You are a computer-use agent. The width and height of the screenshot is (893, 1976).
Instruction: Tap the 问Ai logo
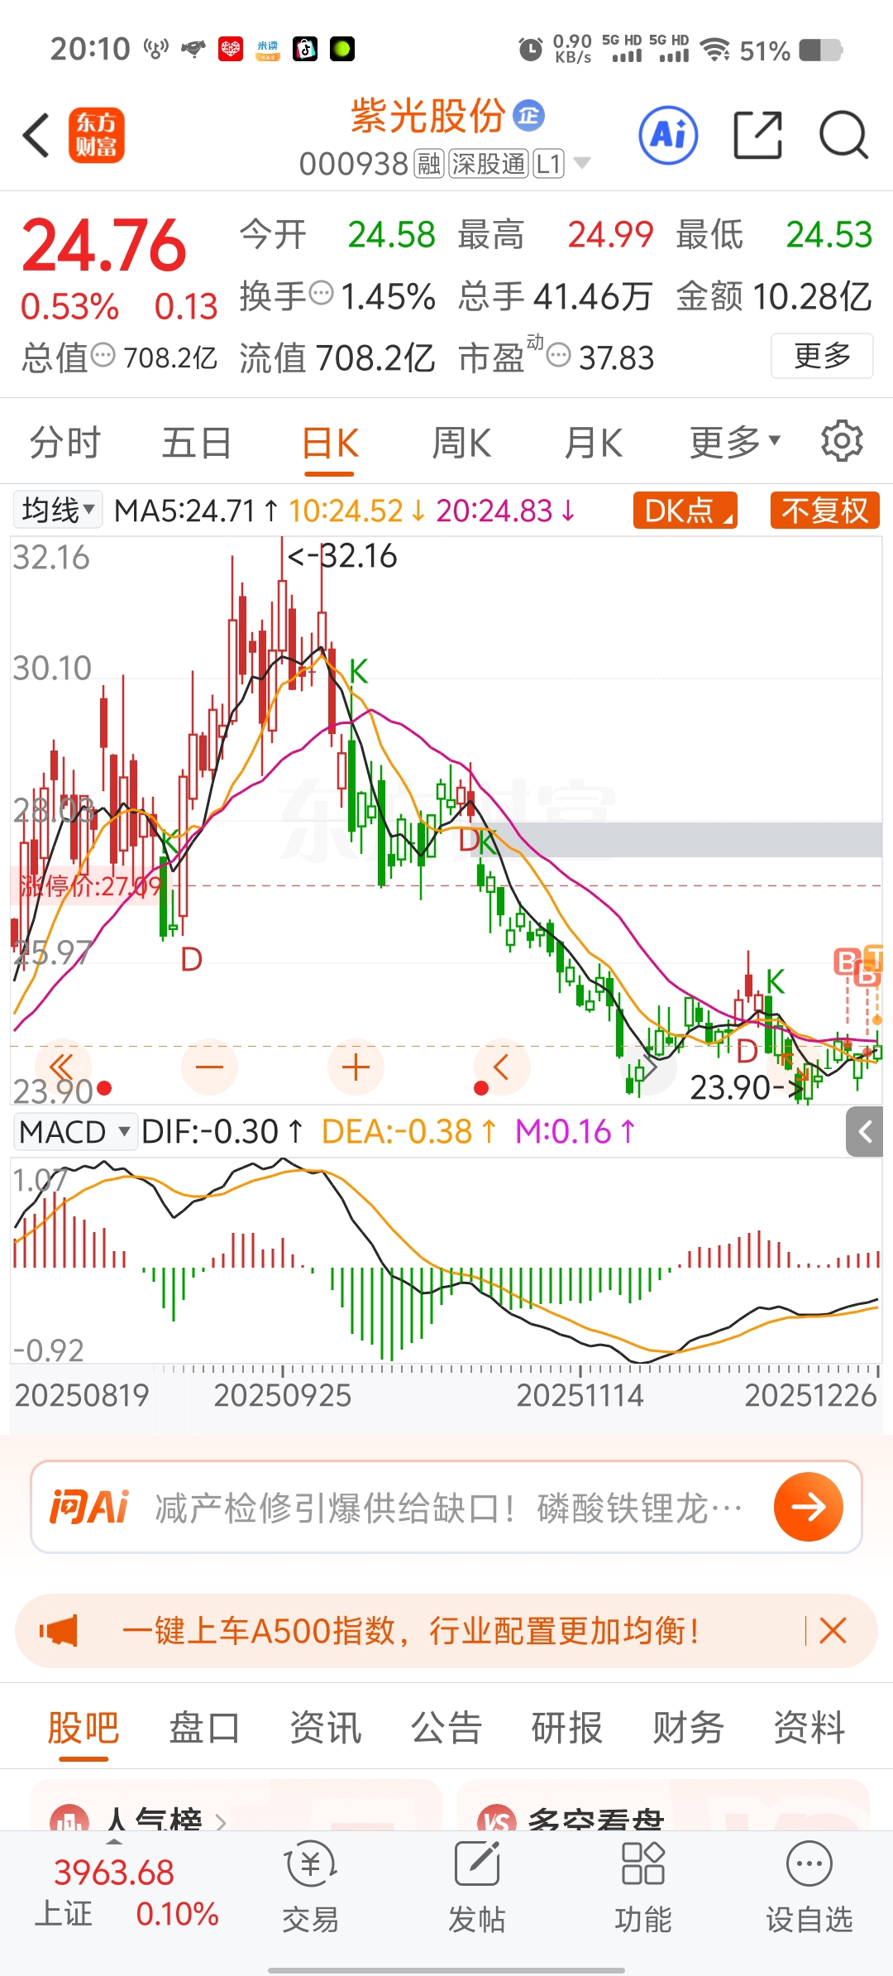88,1506
